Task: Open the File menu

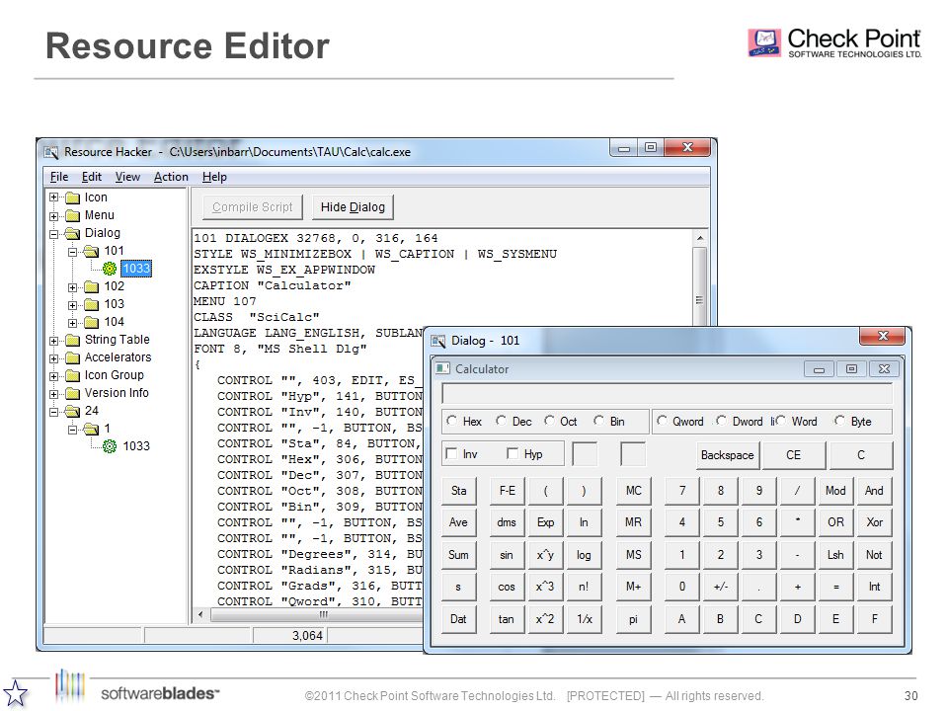Action: 59,177
